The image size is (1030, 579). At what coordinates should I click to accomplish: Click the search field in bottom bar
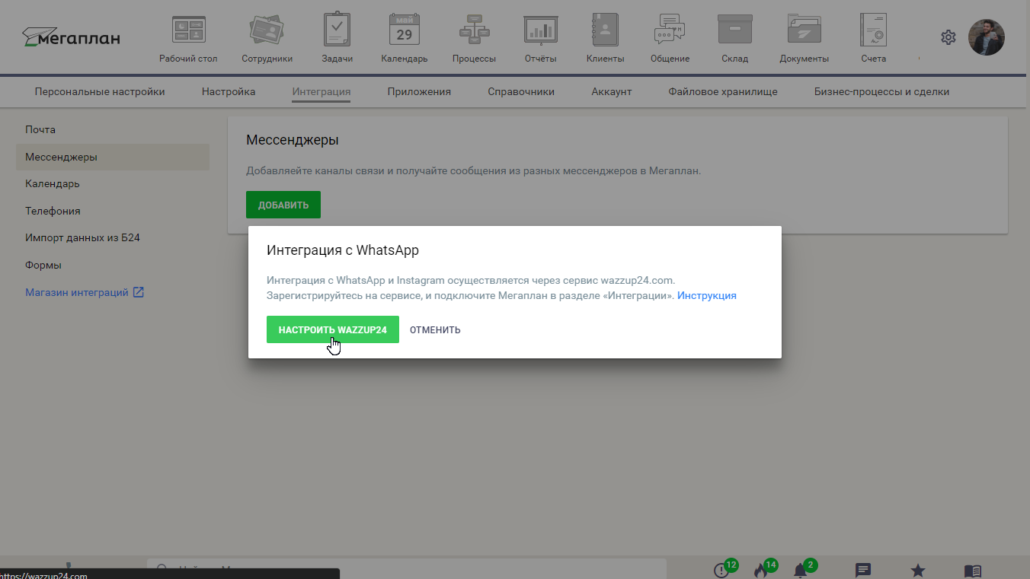pyautogui.click(x=407, y=569)
